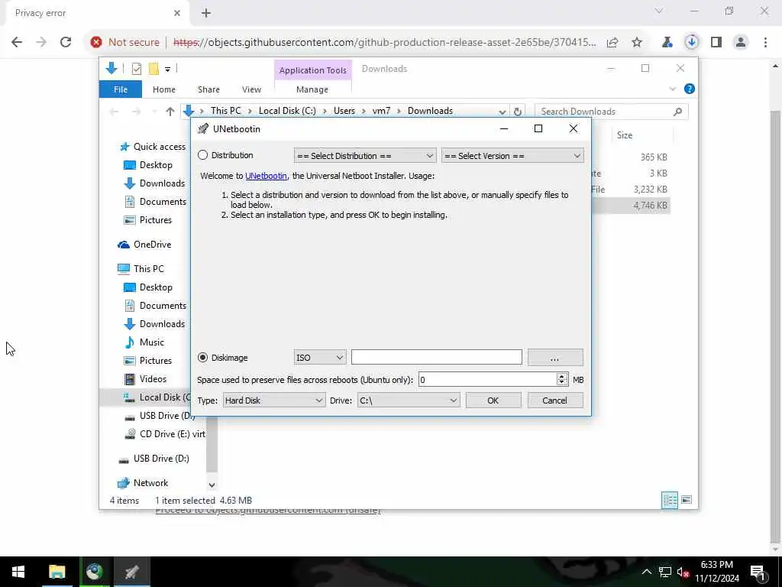Close the Privacy error tab
Viewport: 782px width, 587px height.
177,13
